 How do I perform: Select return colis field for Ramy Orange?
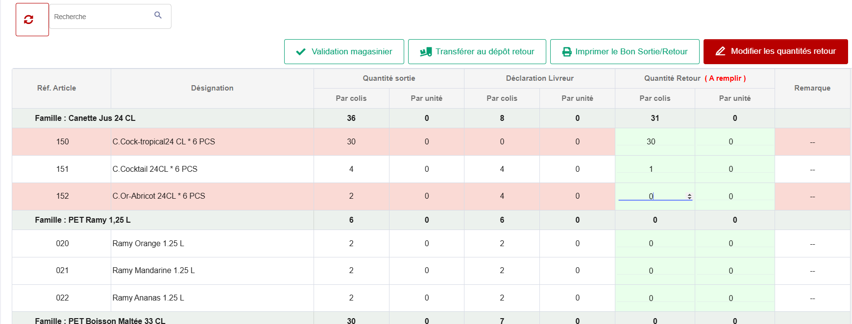coord(654,244)
